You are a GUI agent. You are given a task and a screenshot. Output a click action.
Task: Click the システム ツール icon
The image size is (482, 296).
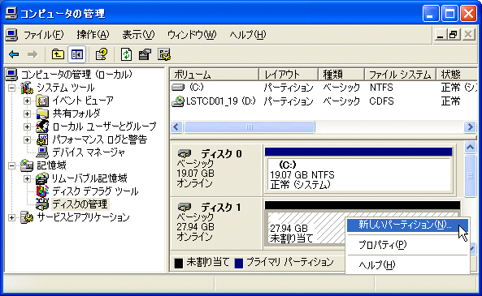point(27,88)
